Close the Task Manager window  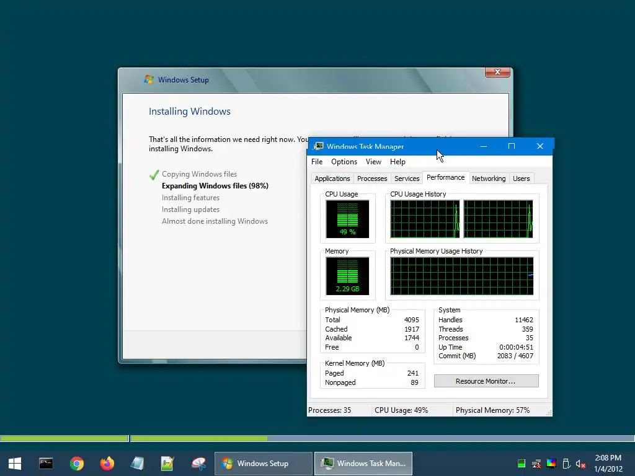(x=540, y=146)
